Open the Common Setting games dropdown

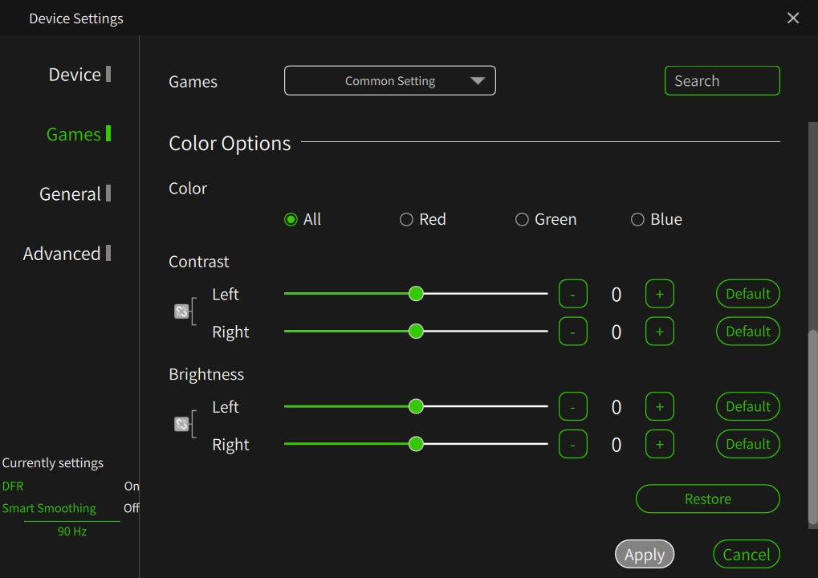pyautogui.click(x=390, y=81)
